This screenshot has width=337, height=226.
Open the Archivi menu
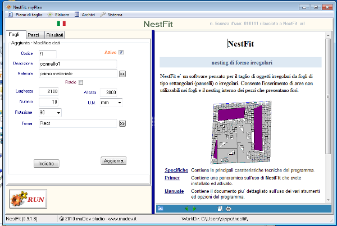85,15
